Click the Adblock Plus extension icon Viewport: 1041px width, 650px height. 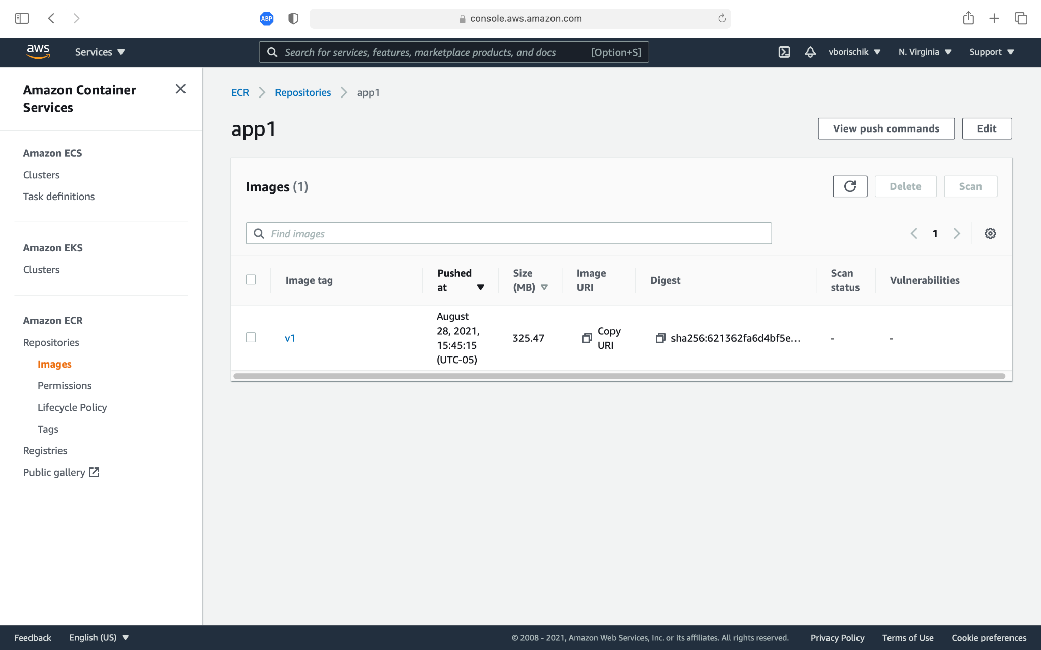click(266, 19)
